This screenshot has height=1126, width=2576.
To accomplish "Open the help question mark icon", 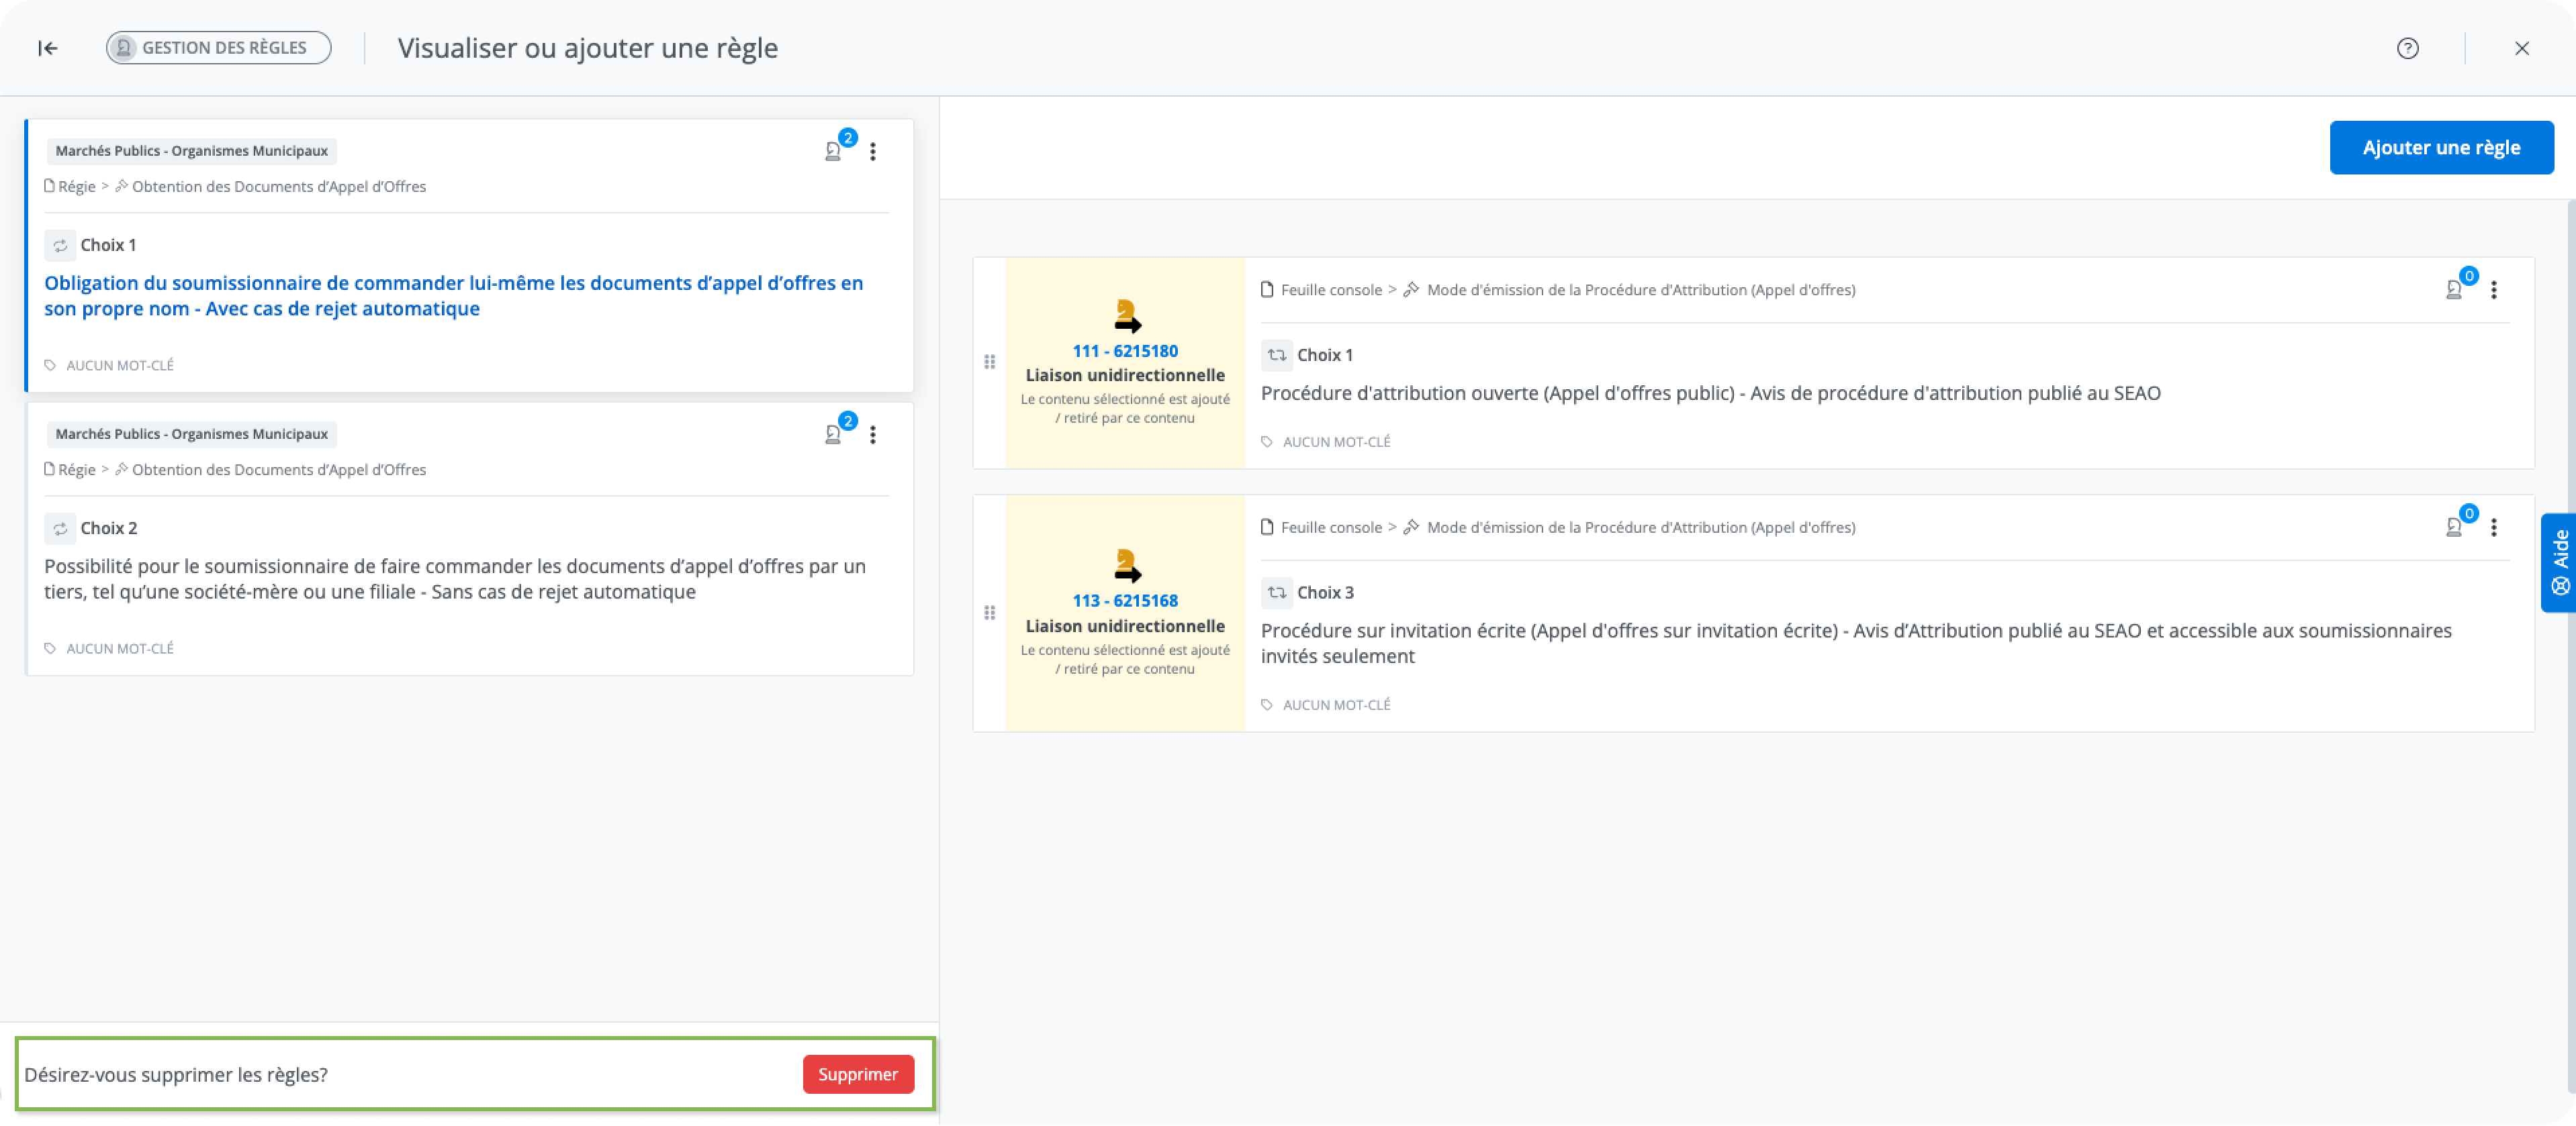I will pyautogui.click(x=2408, y=48).
